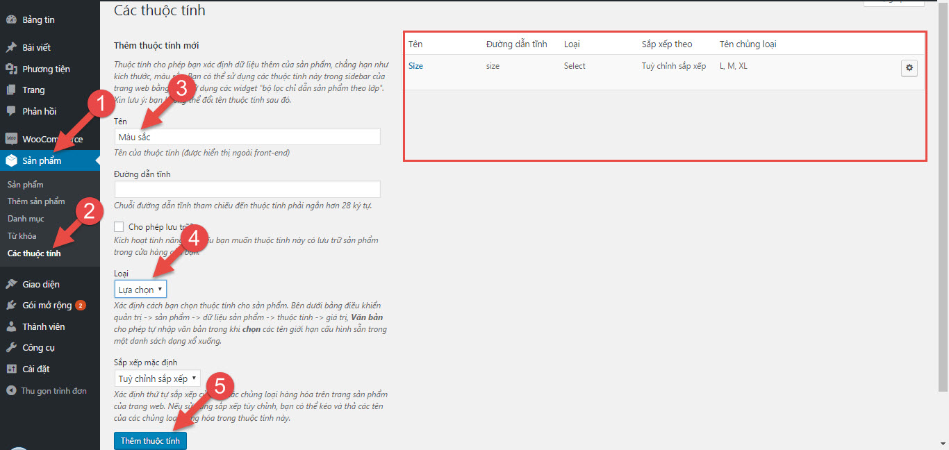Click the Công cụ wrench icon

pyautogui.click(x=11, y=347)
